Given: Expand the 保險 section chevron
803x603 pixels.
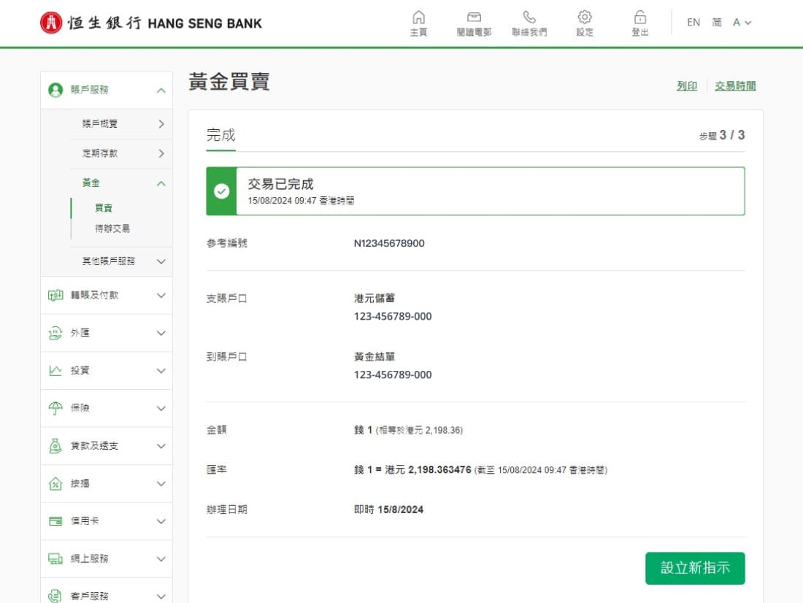Looking at the screenshot, I should [x=161, y=409].
